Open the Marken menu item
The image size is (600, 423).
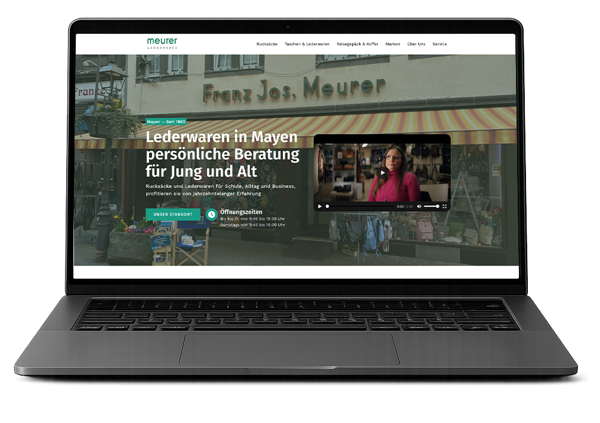[392, 44]
